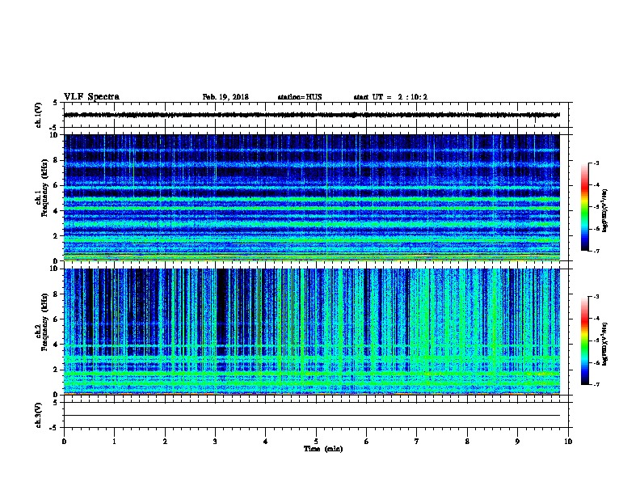Screen dimensions: 640x495
Task: Click time axis tick label 2
Action: pos(165,442)
